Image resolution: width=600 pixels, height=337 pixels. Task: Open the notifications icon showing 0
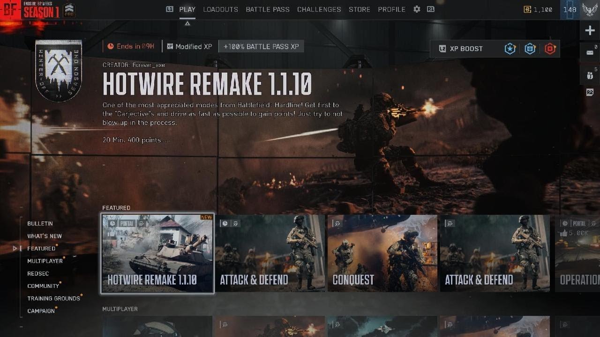[x=590, y=52]
